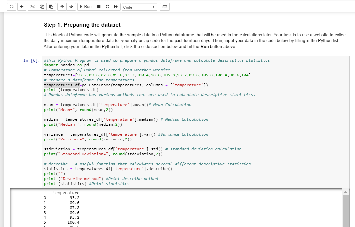
Task: Click the print ("Describe method") line
Action: [101, 179]
